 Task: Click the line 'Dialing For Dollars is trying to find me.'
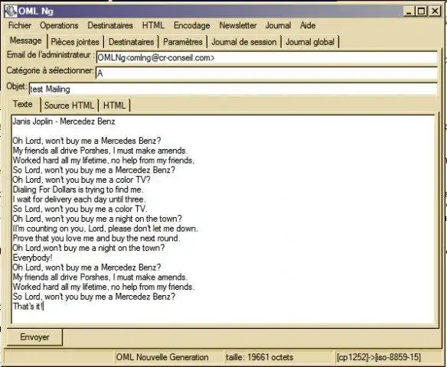(78, 190)
